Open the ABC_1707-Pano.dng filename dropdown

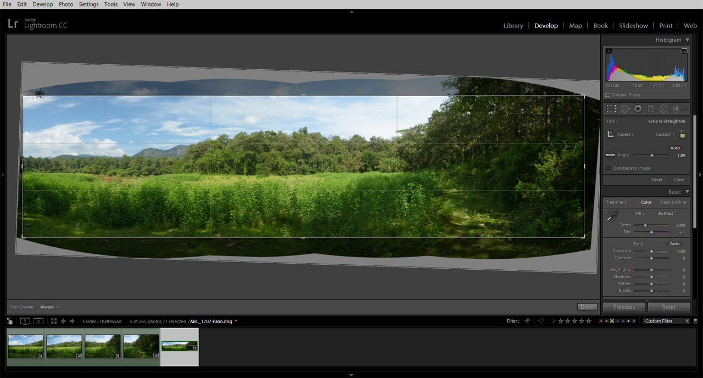(235, 321)
